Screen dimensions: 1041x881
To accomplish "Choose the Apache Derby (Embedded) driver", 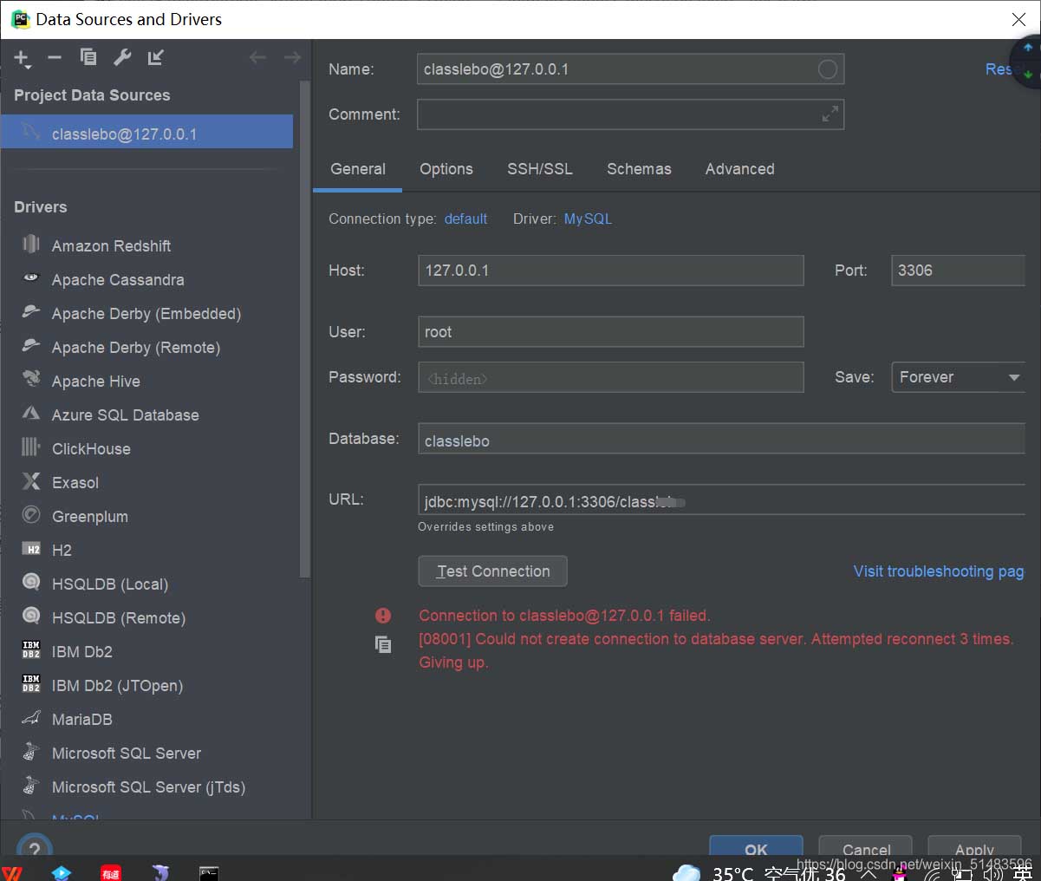I will (147, 313).
